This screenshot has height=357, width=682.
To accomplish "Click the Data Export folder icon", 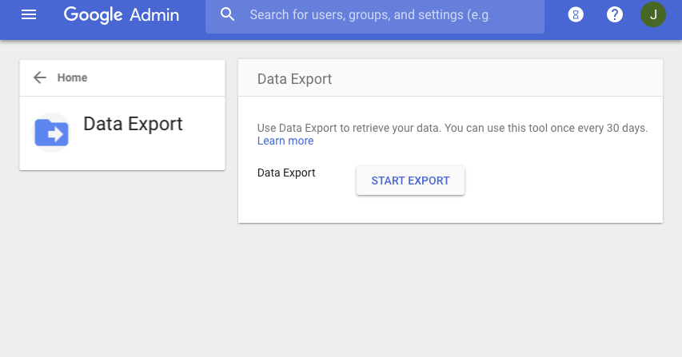I will (51, 133).
